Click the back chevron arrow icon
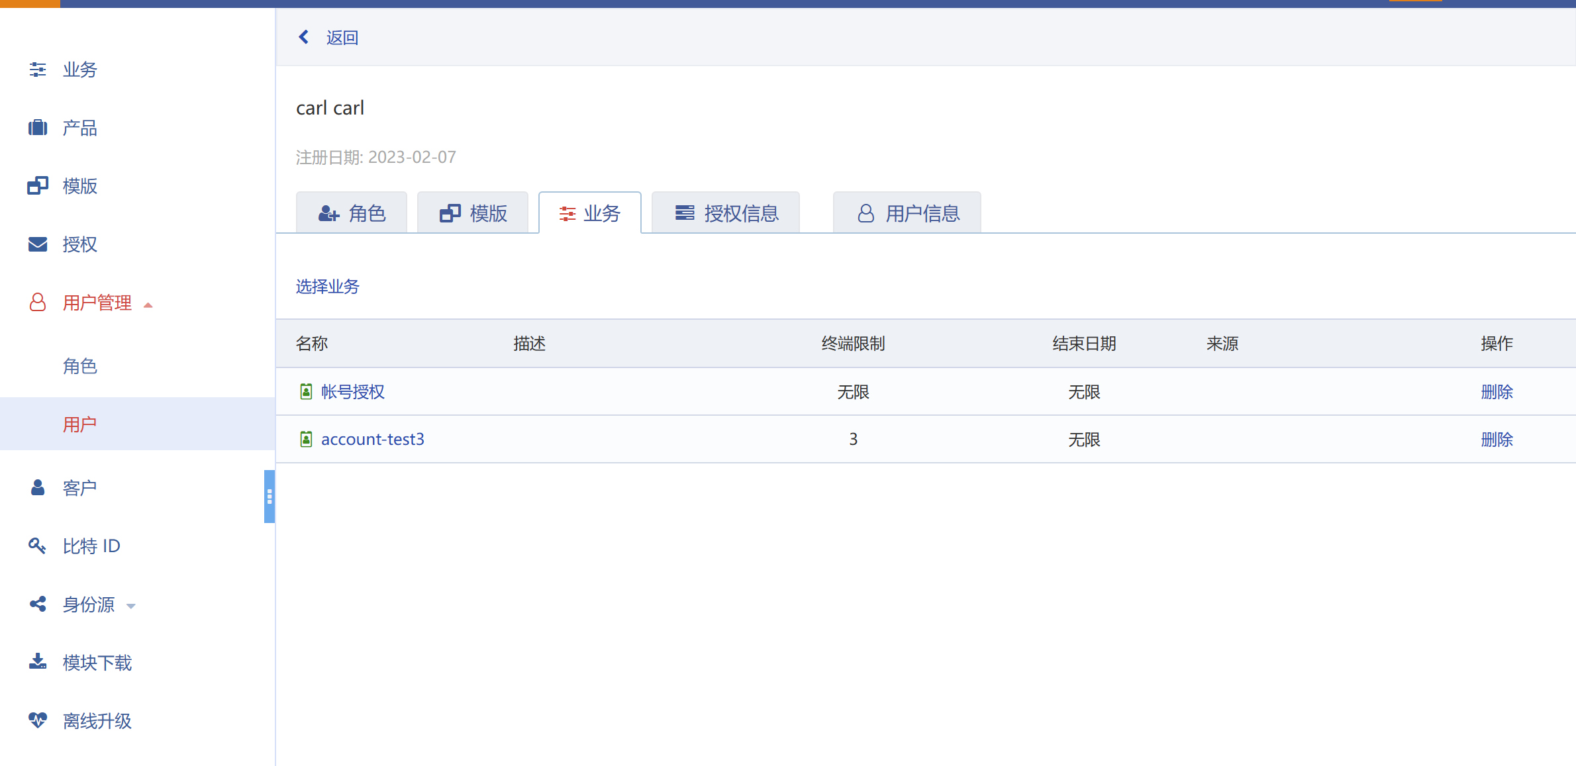The image size is (1576, 766). [x=304, y=37]
